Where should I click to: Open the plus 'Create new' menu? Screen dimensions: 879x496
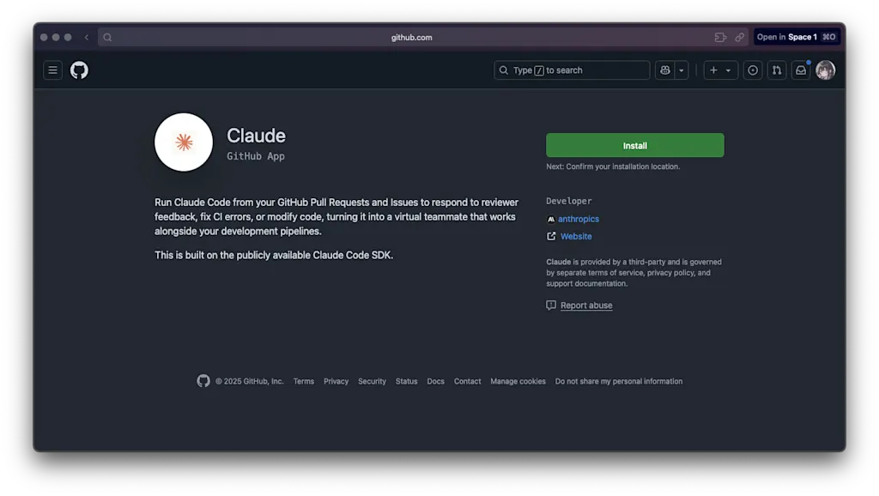tap(713, 70)
